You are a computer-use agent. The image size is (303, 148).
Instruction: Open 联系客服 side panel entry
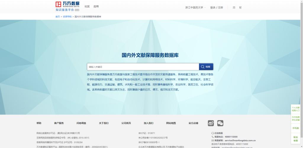click(296, 139)
